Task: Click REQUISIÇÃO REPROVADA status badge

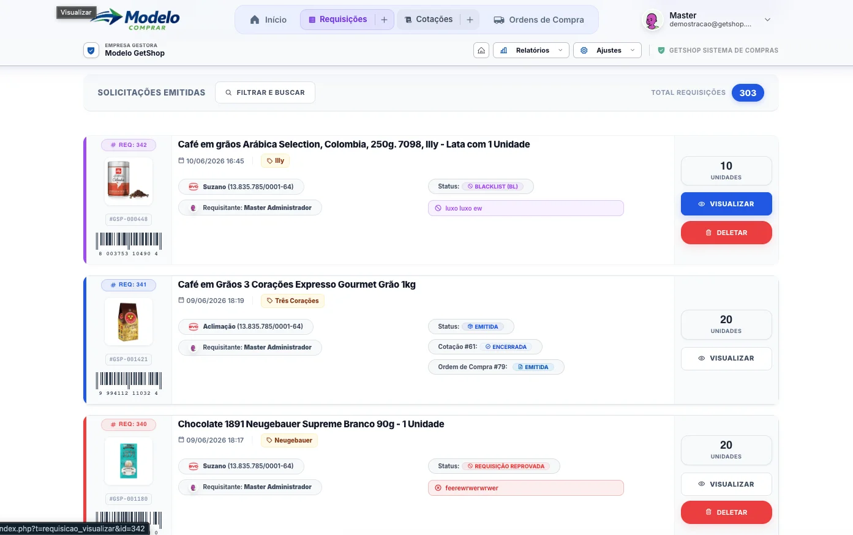Action: point(505,466)
